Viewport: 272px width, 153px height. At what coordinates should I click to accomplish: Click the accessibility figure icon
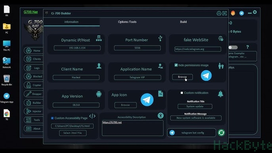tap(161, 115)
